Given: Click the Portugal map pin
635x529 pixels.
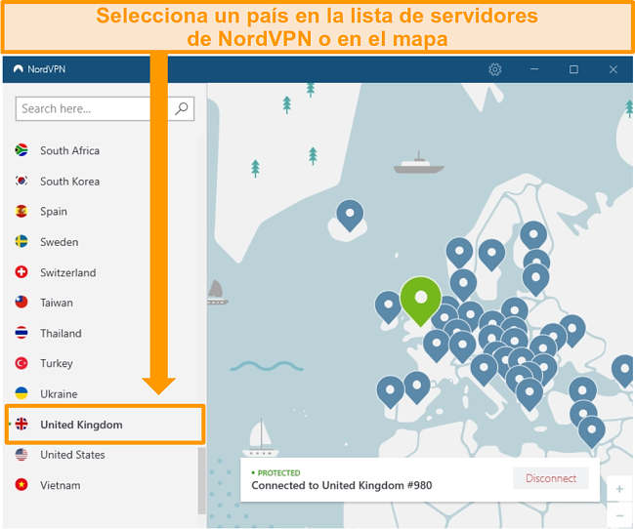Looking at the screenshot, I should click(x=390, y=391).
